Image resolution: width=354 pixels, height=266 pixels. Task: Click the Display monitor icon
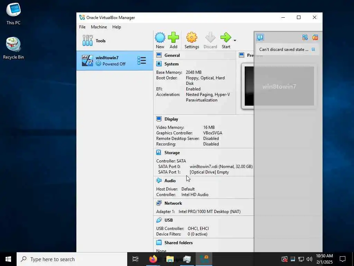click(159, 119)
